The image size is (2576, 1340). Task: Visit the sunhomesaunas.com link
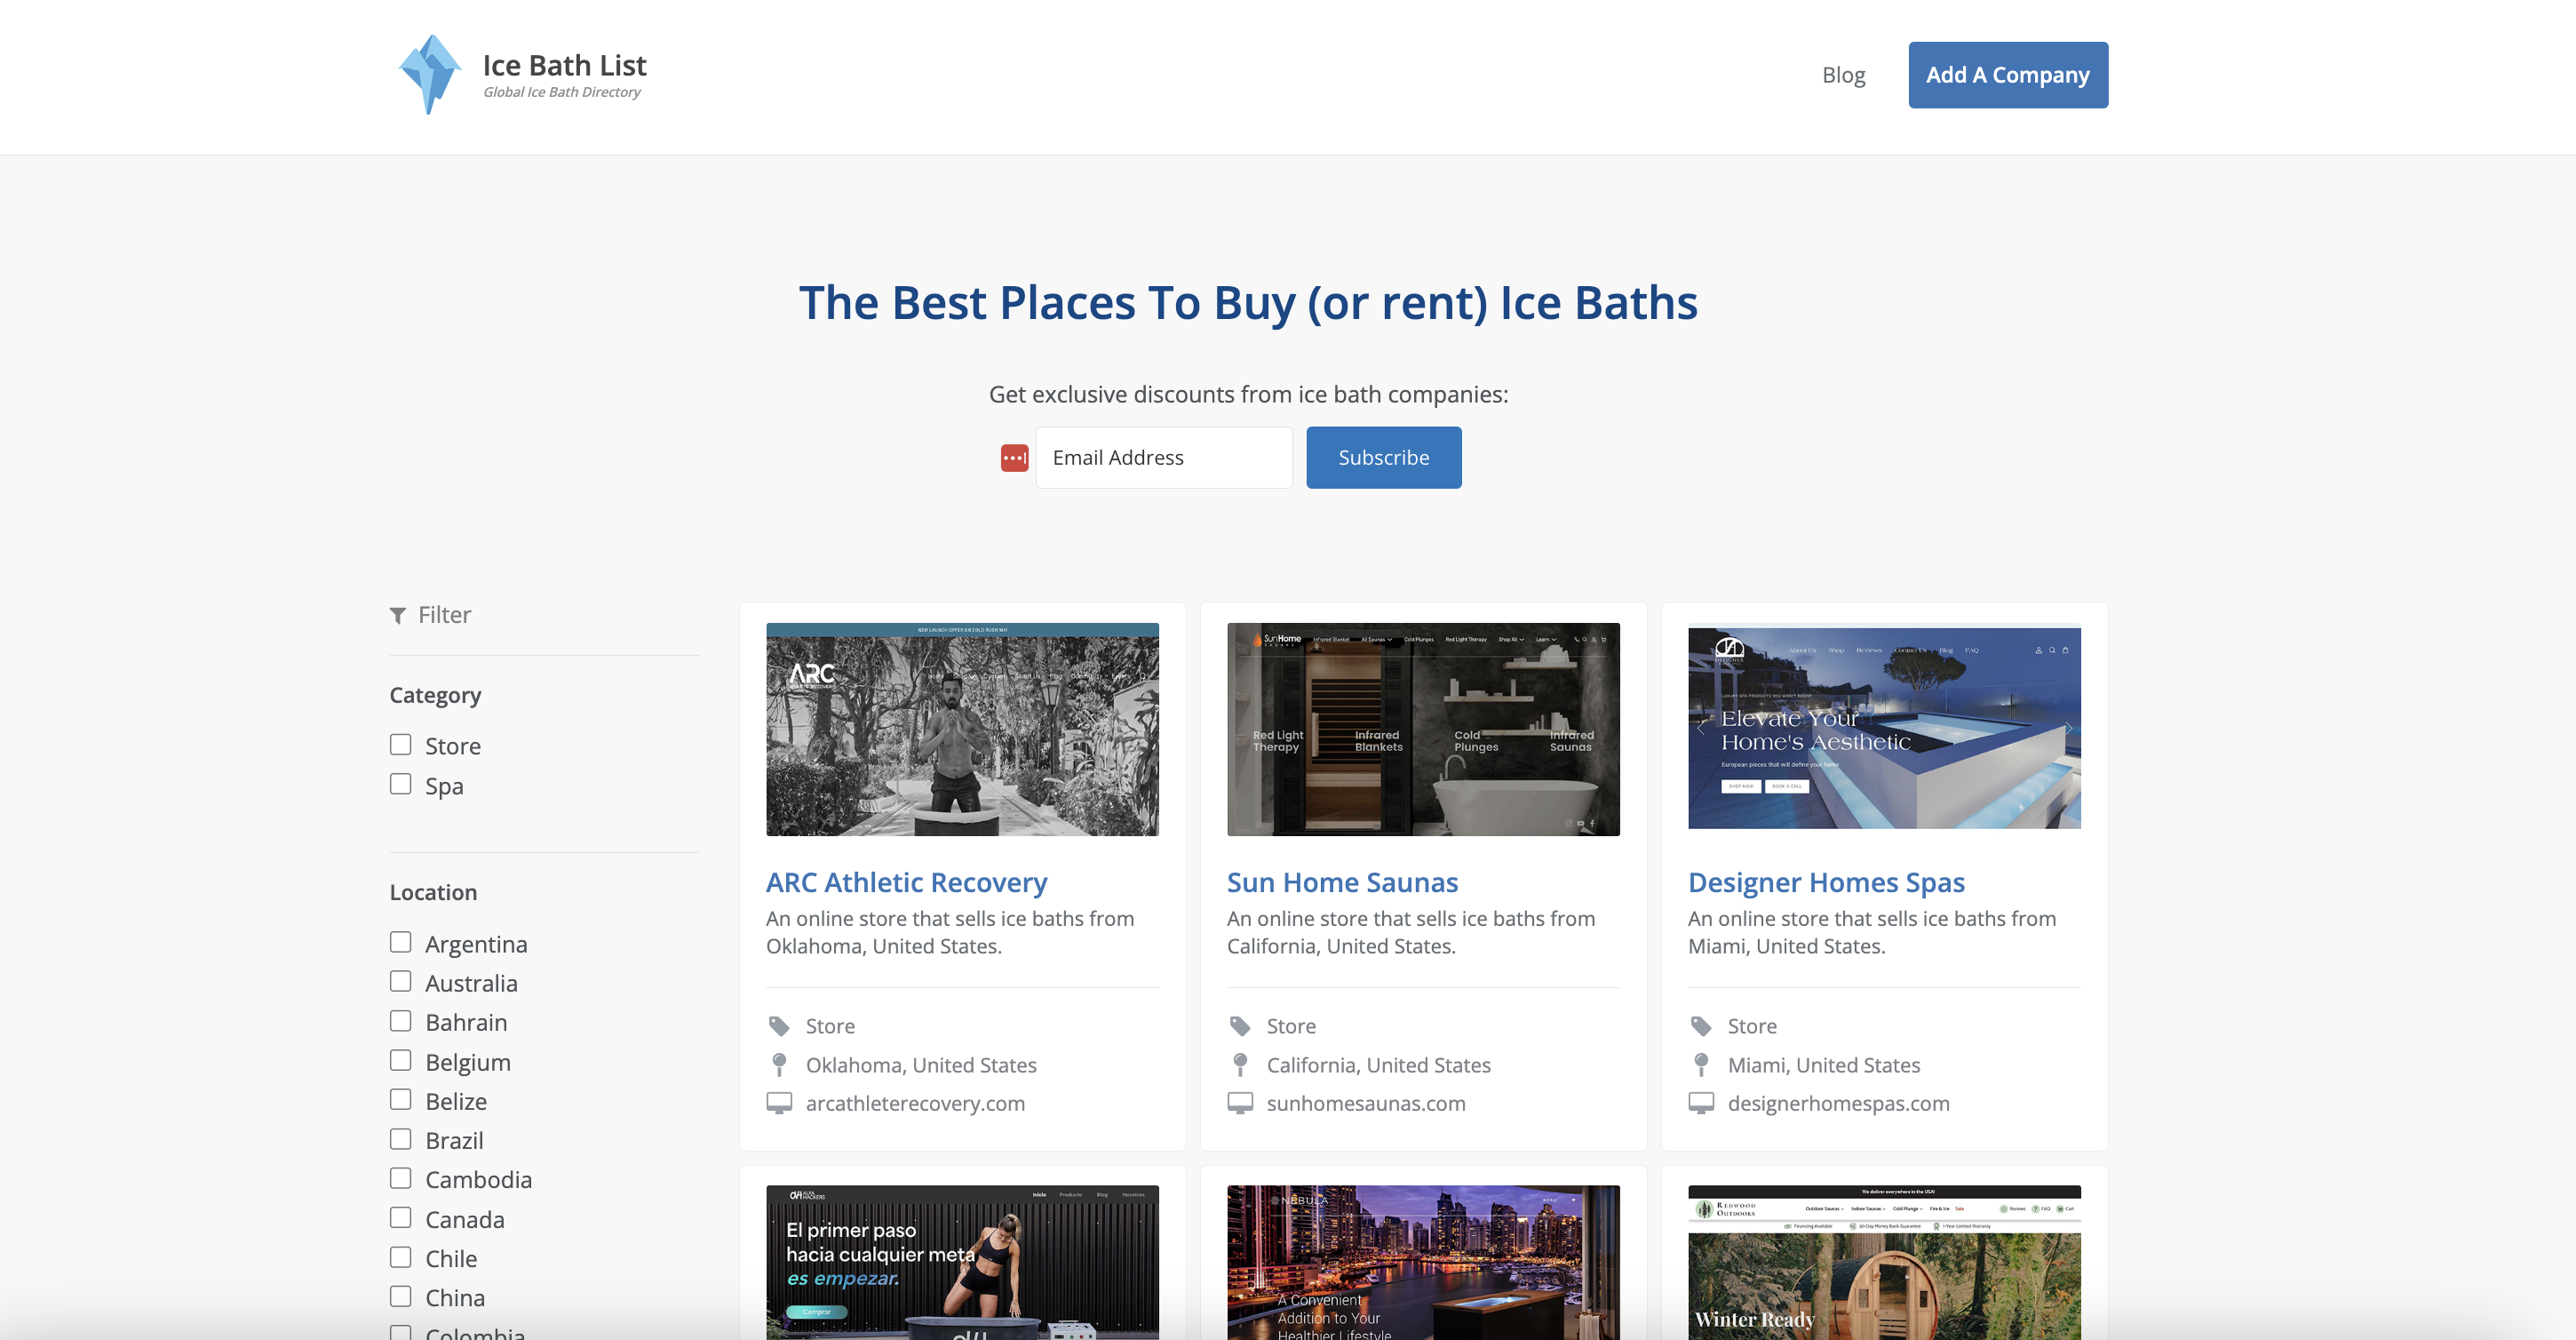(x=1366, y=1103)
